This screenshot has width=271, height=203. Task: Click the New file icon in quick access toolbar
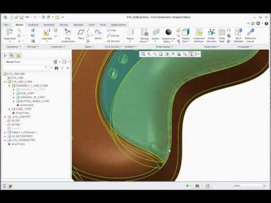click(11, 17)
